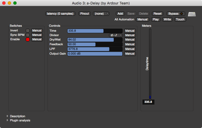The image size is (202, 128).
Task: Click the Reset button
Action: 157,14
